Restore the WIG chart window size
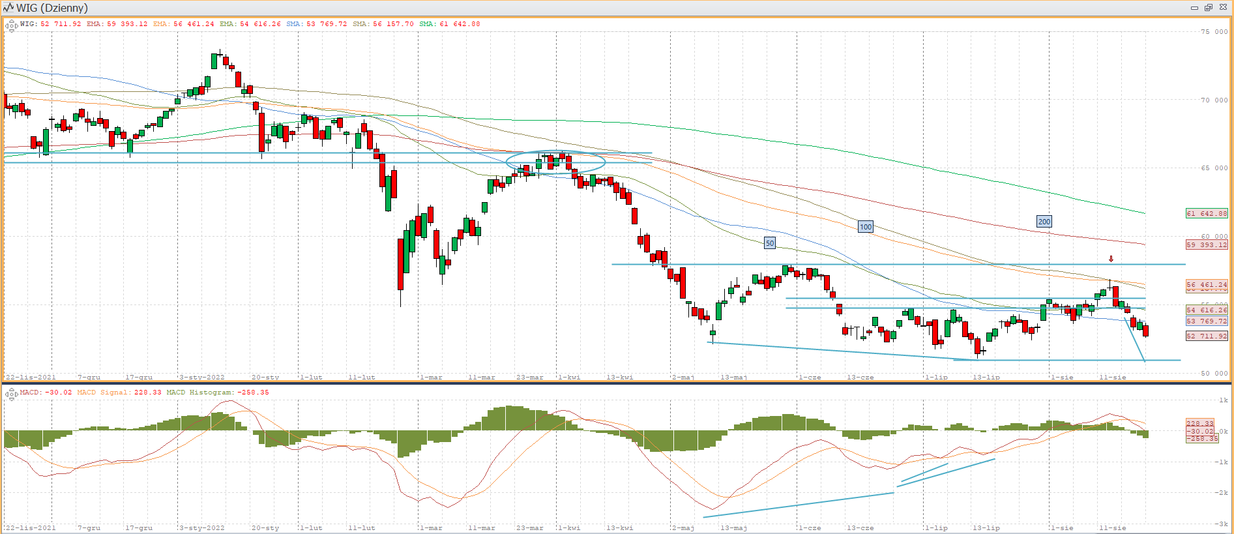 [1208, 8]
